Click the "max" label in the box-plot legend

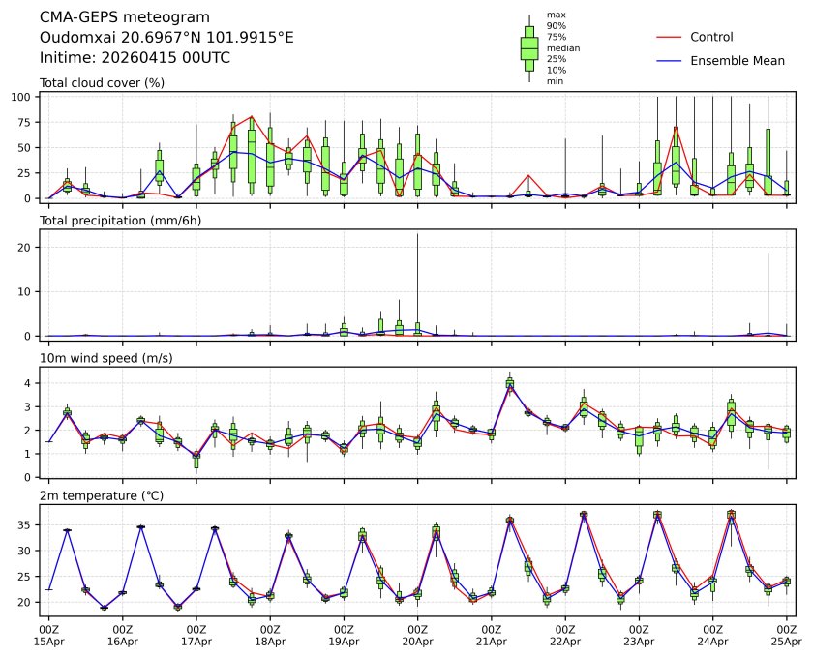(x=556, y=15)
